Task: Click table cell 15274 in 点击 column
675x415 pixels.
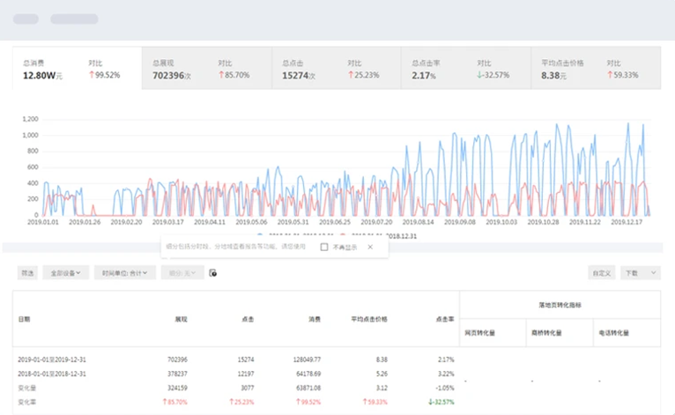Action: point(246,359)
